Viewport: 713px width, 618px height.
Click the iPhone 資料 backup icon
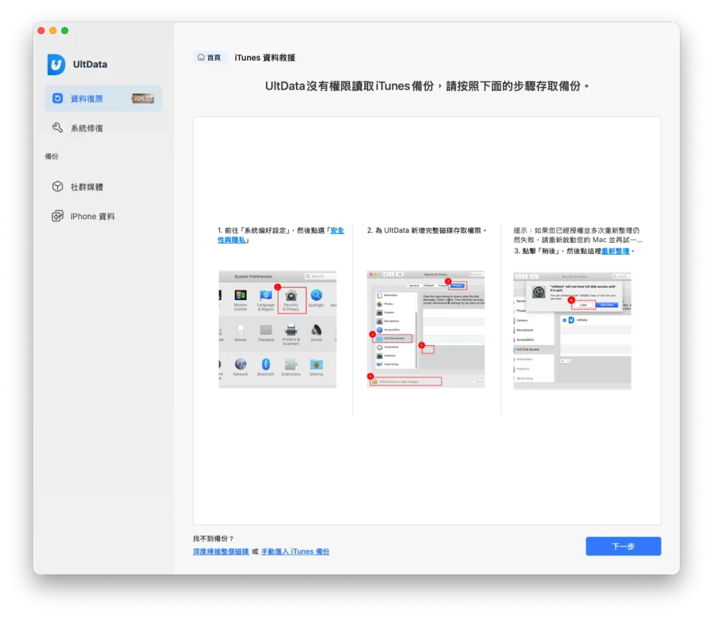tap(57, 216)
